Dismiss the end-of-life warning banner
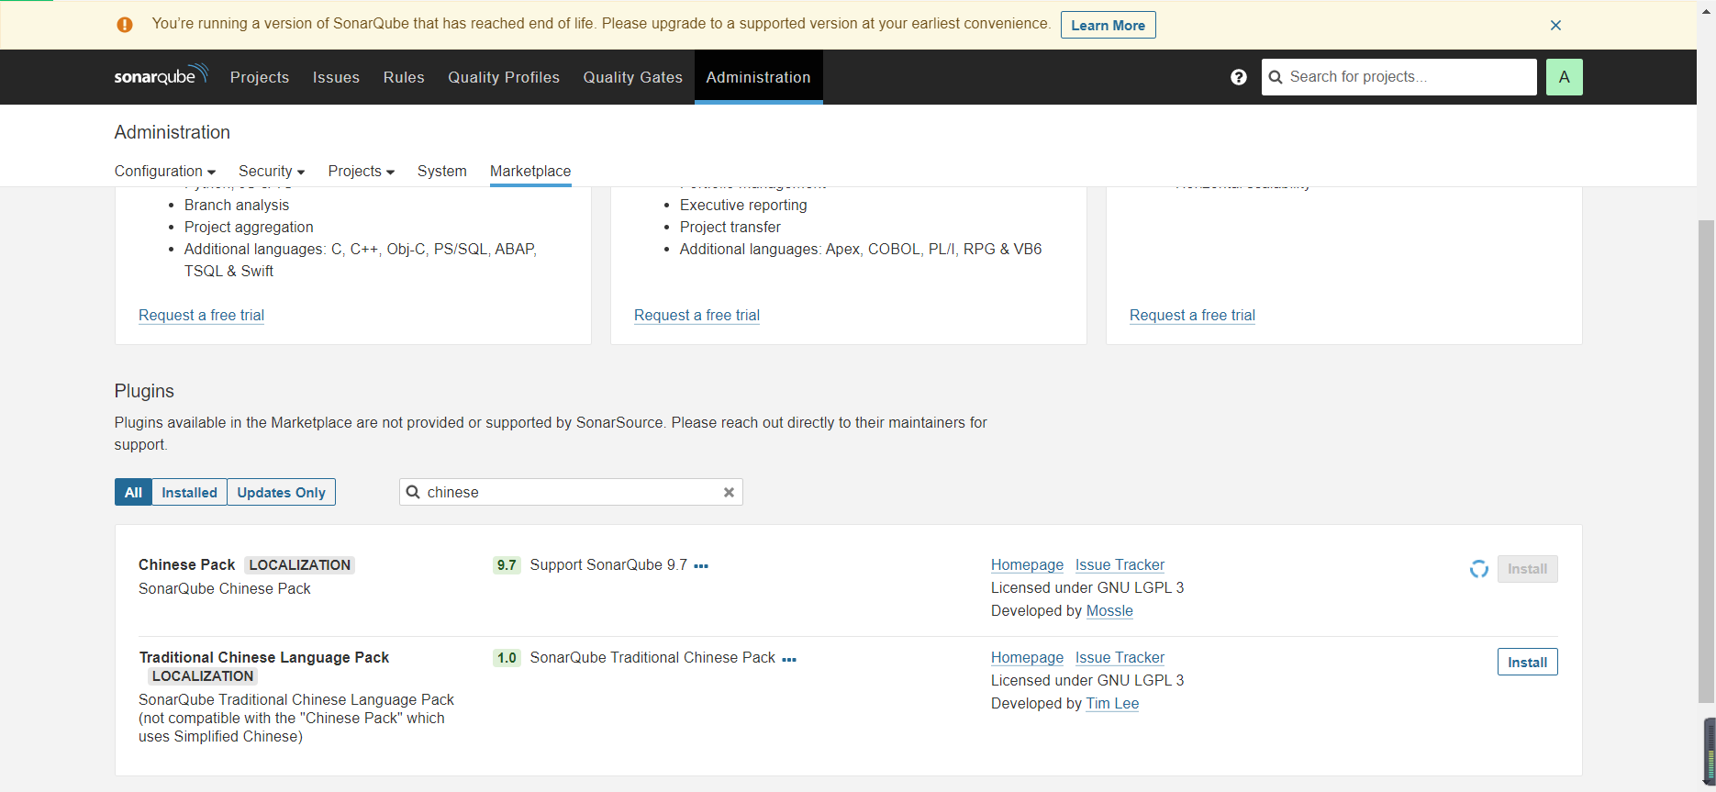1716x792 pixels. tap(1555, 25)
